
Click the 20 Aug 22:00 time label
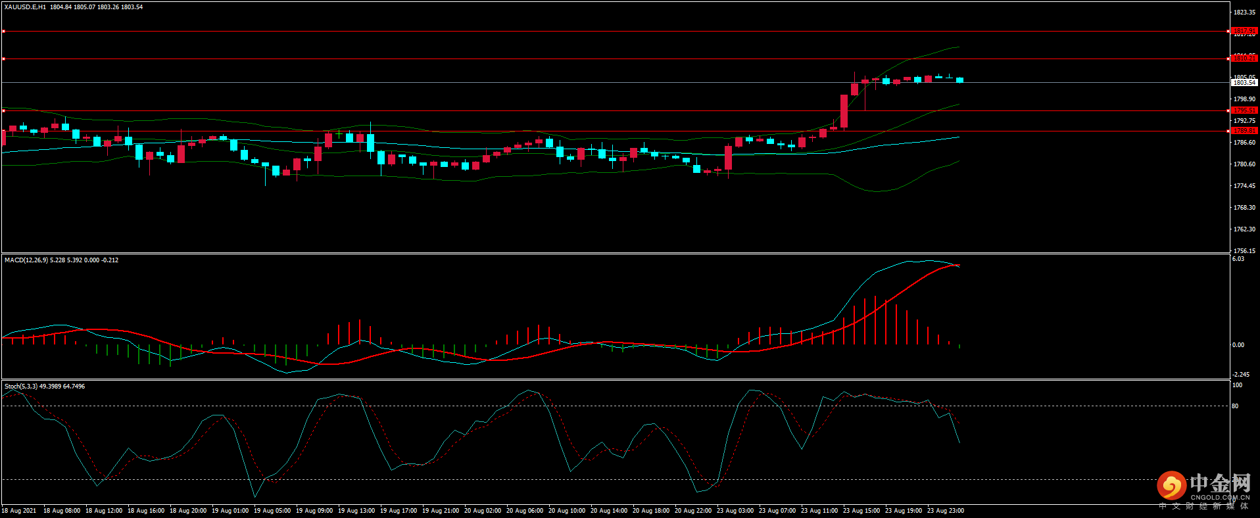click(x=693, y=511)
